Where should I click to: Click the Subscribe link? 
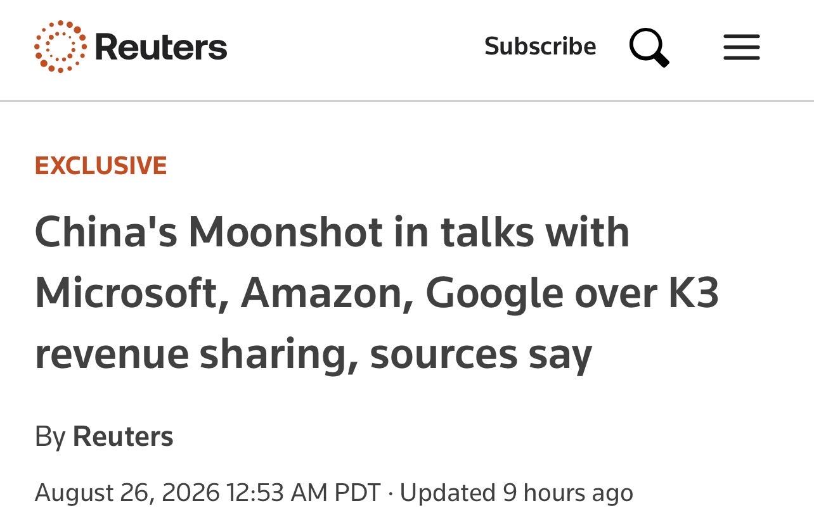point(540,46)
